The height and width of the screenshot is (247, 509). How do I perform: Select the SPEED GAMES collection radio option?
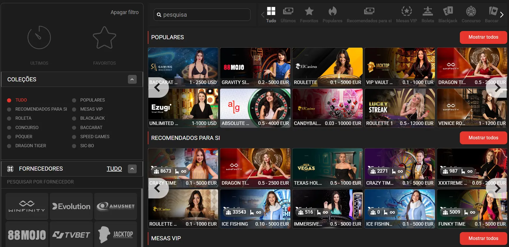pos(74,137)
